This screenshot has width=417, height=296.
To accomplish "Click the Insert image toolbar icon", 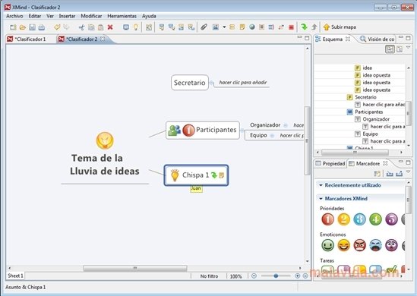I will (216, 27).
